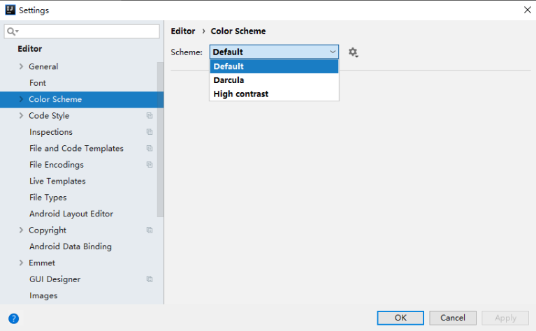Choose the High contrast scheme option
The width and height of the screenshot is (536, 331).
(240, 94)
